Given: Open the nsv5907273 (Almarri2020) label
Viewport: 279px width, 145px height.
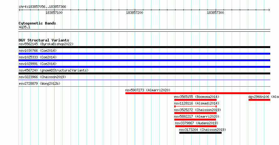Looking at the screenshot, I should (148, 90).
